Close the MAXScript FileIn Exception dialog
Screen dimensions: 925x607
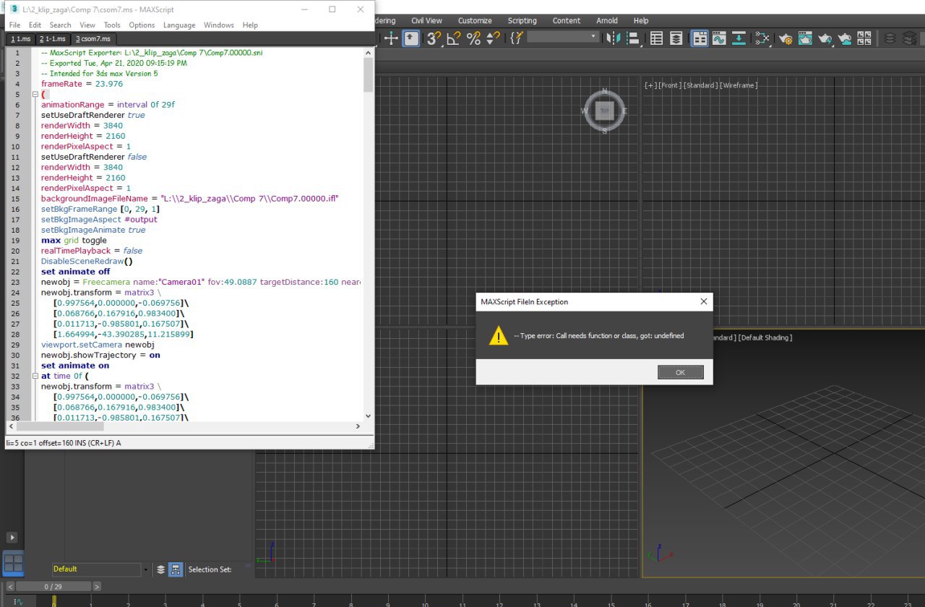(x=703, y=301)
